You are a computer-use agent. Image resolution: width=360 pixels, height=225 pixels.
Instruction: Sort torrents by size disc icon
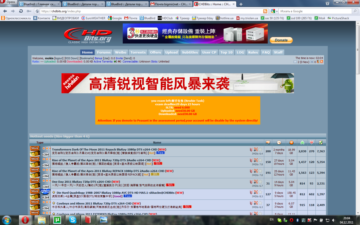point(291,142)
